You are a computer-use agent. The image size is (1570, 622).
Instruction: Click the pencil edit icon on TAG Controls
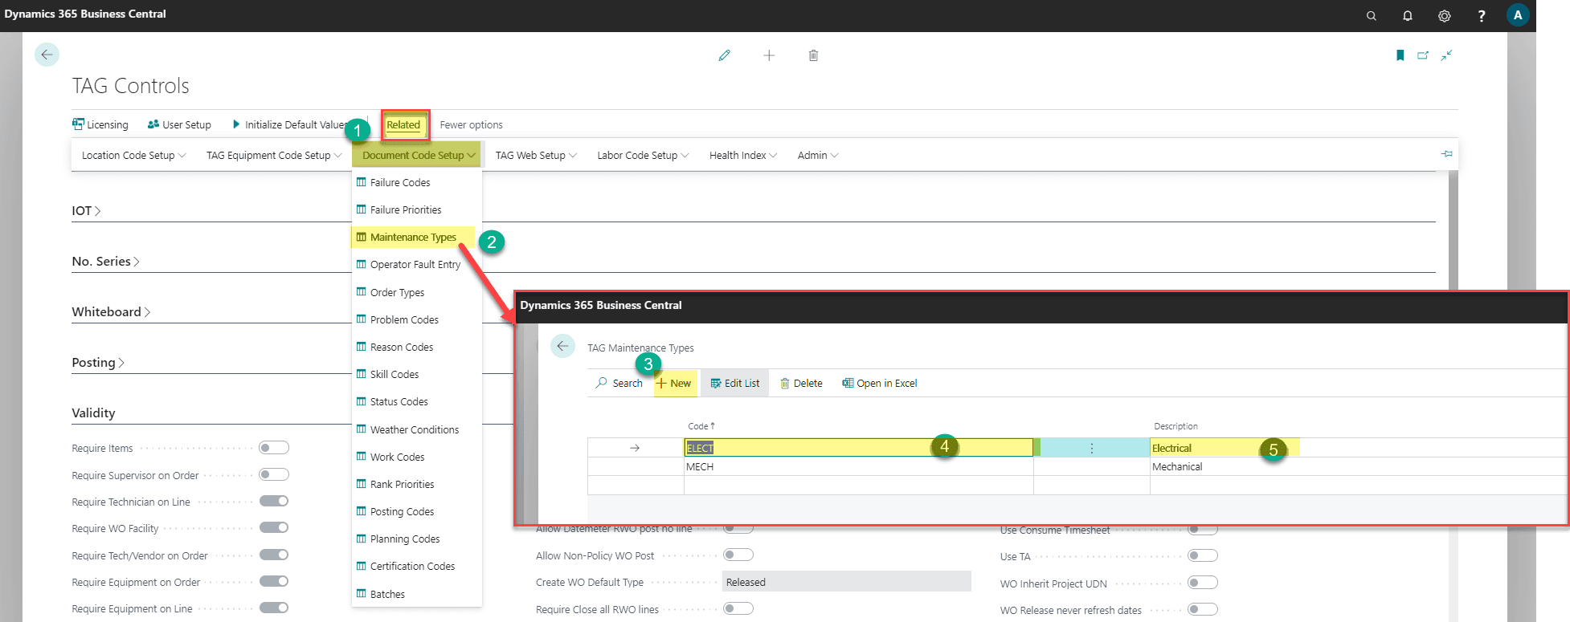click(x=725, y=55)
